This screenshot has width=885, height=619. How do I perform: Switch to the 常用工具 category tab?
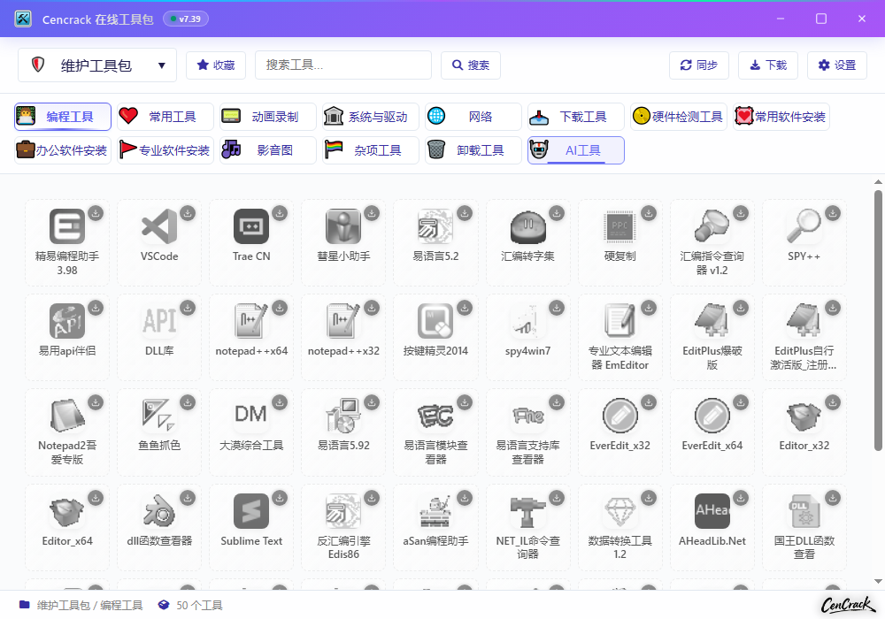(165, 117)
